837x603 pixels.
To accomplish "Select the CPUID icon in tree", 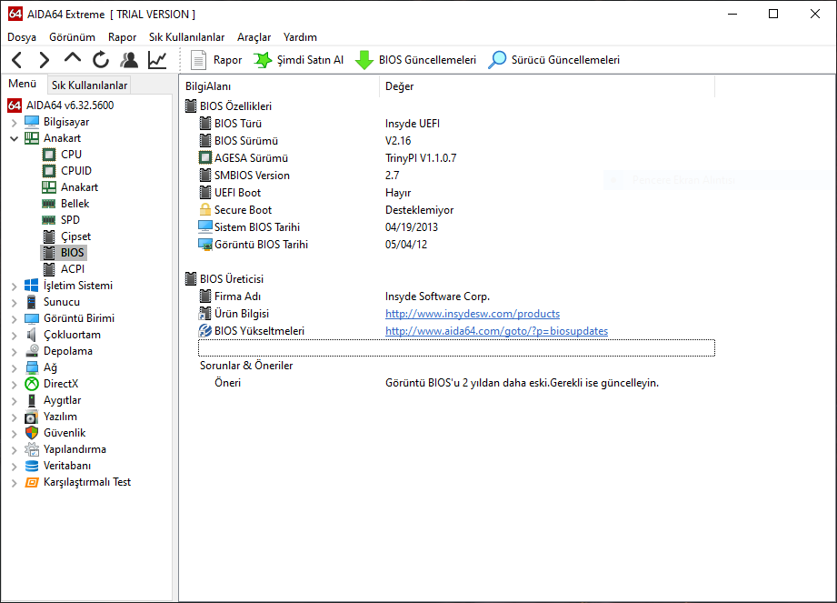I will click(x=48, y=171).
